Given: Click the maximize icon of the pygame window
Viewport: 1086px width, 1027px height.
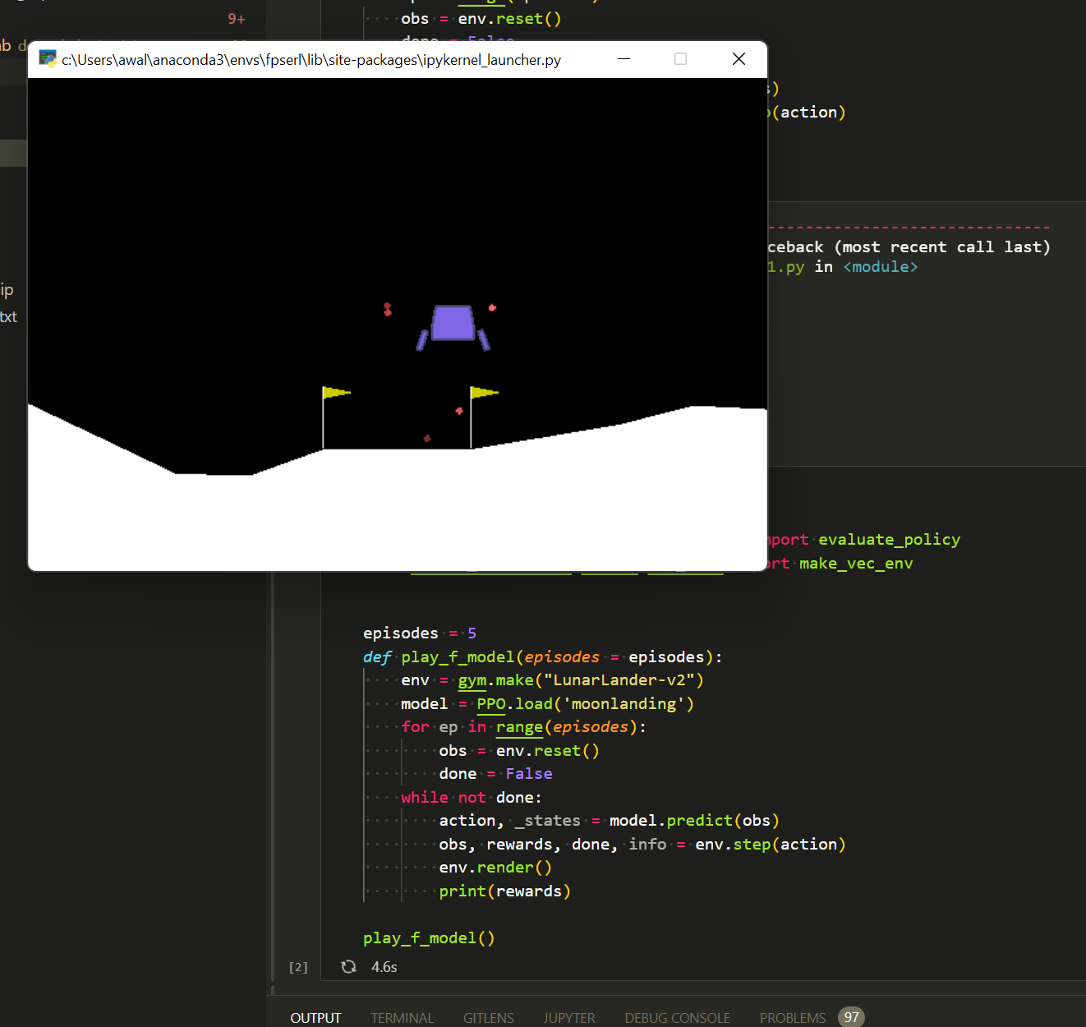Looking at the screenshot, I should [680, 59].
